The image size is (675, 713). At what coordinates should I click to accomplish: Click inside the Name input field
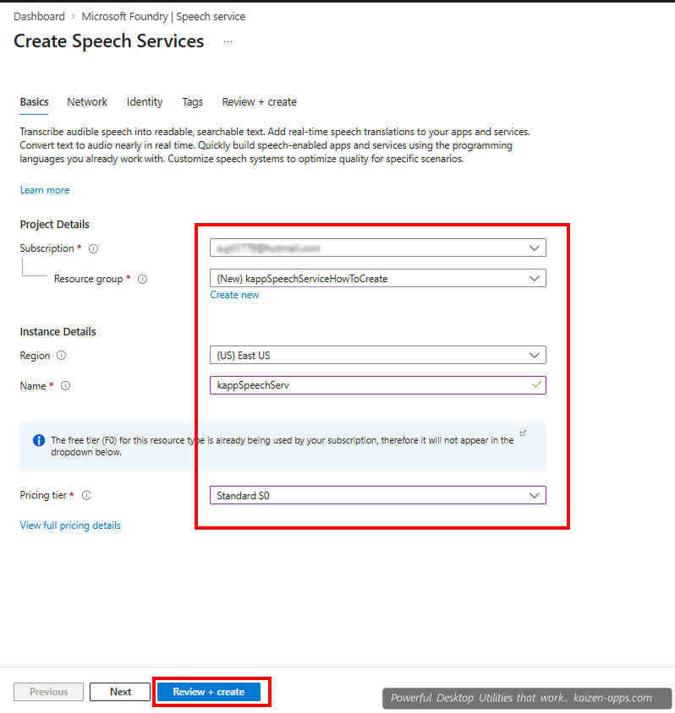coord(364,386)
